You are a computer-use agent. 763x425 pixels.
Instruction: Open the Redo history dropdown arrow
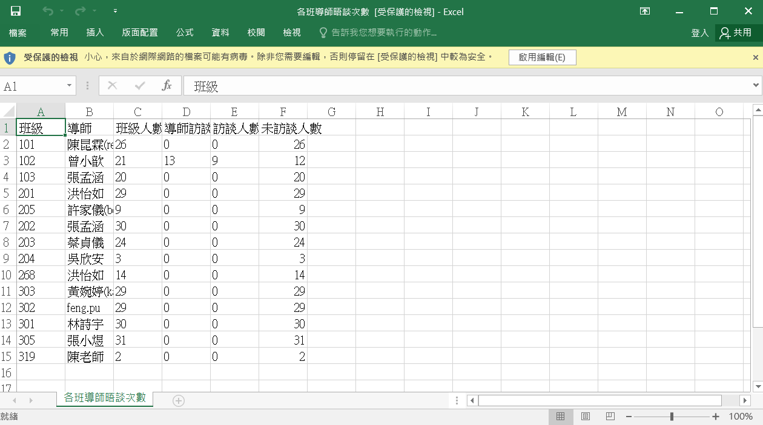click(95, 11)
